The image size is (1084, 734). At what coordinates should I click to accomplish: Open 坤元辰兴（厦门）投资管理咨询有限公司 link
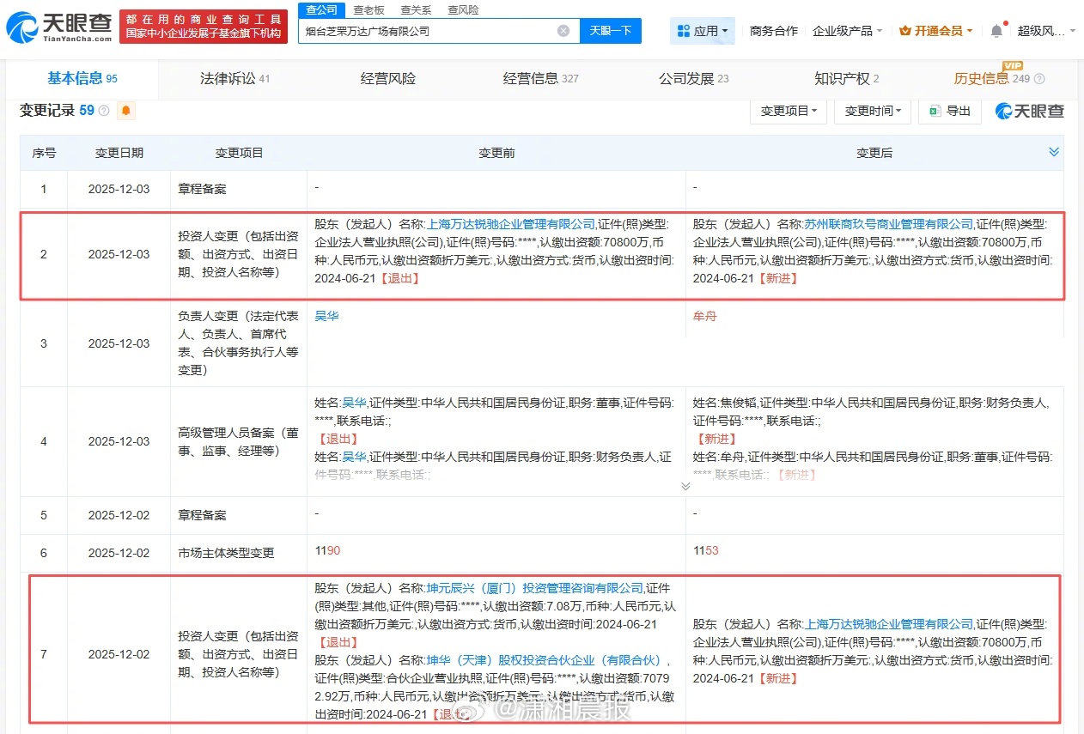[x=535, y=588]
